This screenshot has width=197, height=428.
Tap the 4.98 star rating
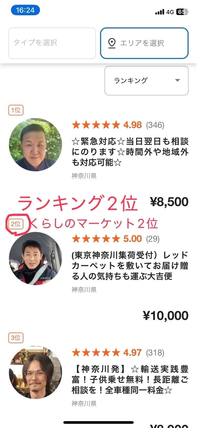coord(118,125)
